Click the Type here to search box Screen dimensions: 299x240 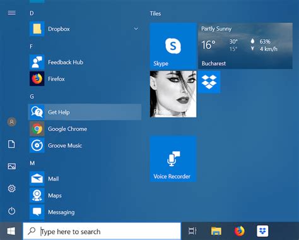point(102,231)
